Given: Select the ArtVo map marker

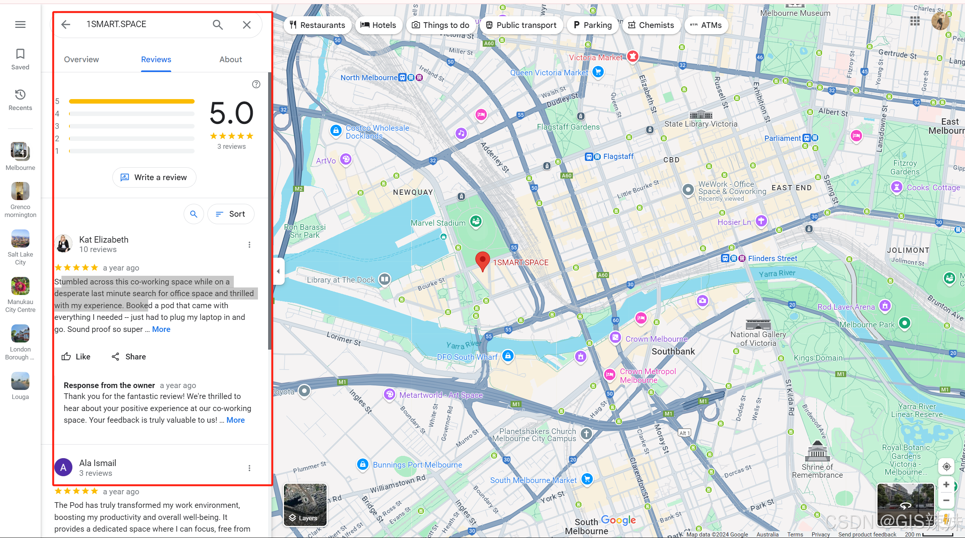Looking at the screenshot, I should [x=346, y=159].
